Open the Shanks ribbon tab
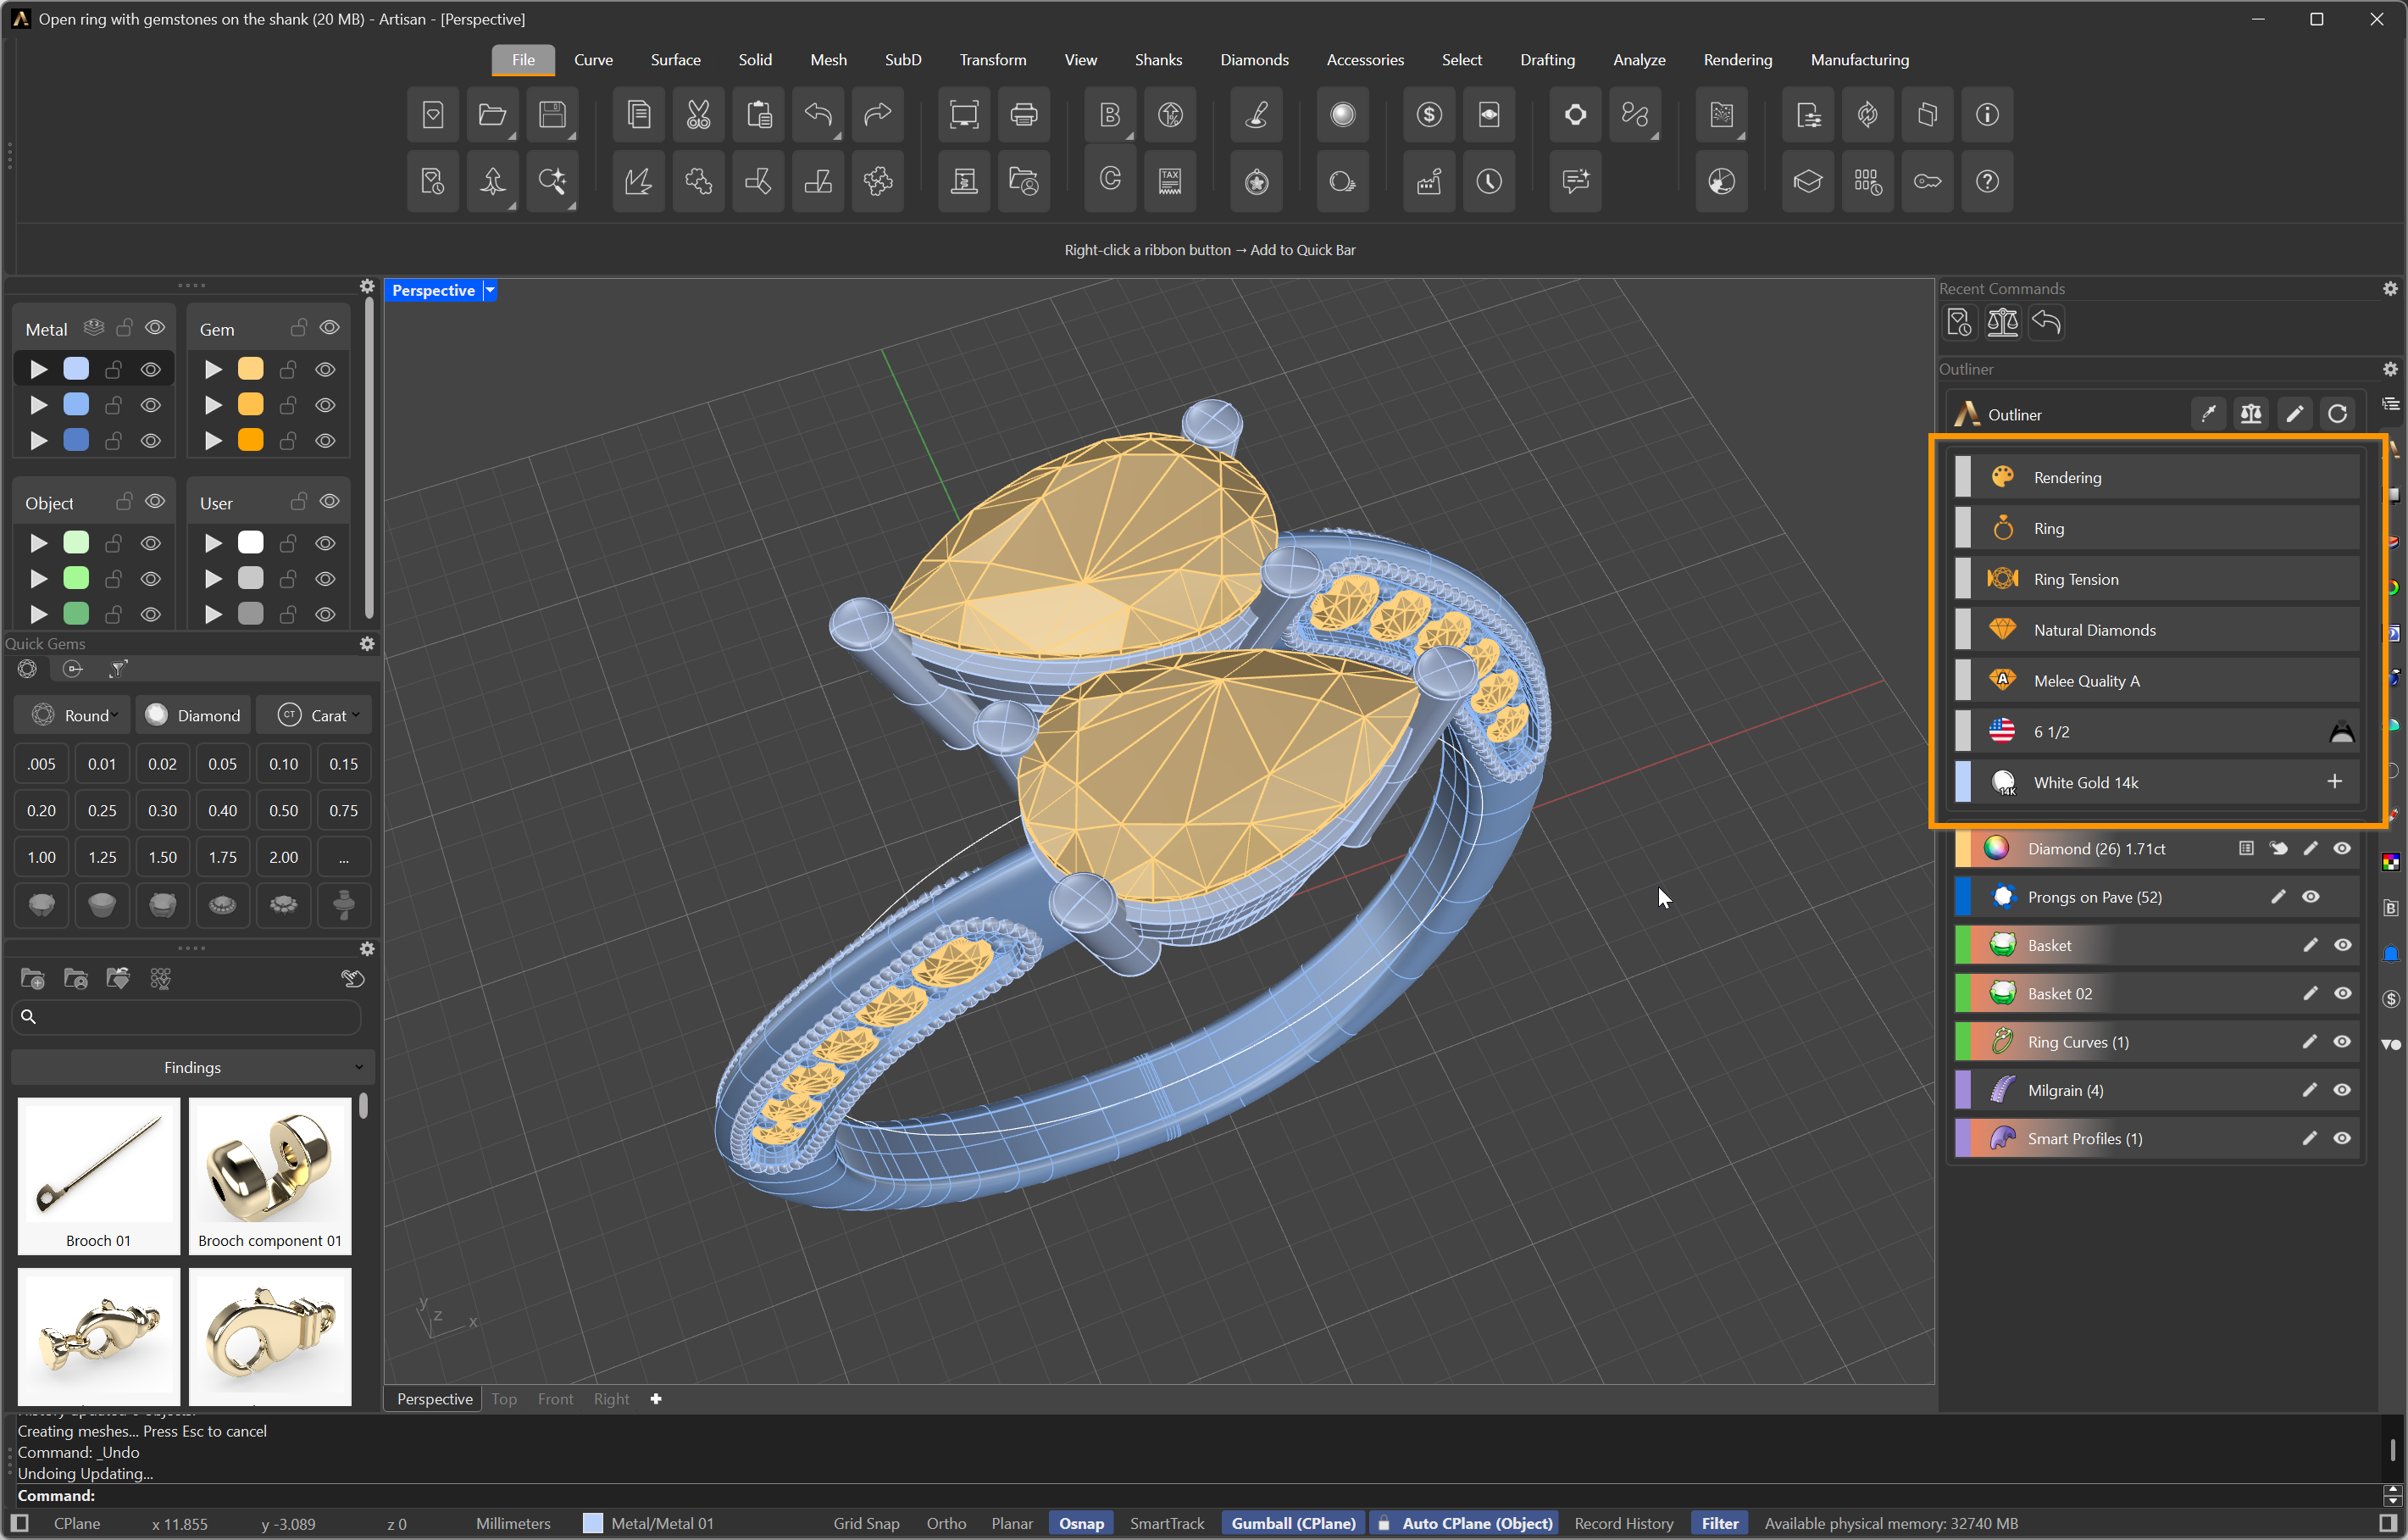The image size is (2408, 1540). pyautogui.click(x=1158, y=60)
